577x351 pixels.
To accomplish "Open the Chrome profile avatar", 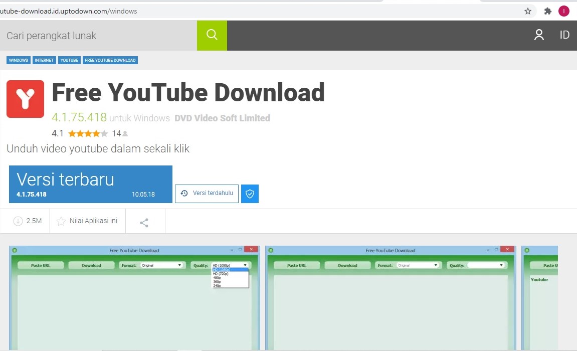I will (x=563, y=11).
